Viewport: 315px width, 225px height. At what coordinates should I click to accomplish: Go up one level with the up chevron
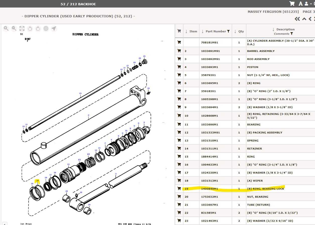304,19
